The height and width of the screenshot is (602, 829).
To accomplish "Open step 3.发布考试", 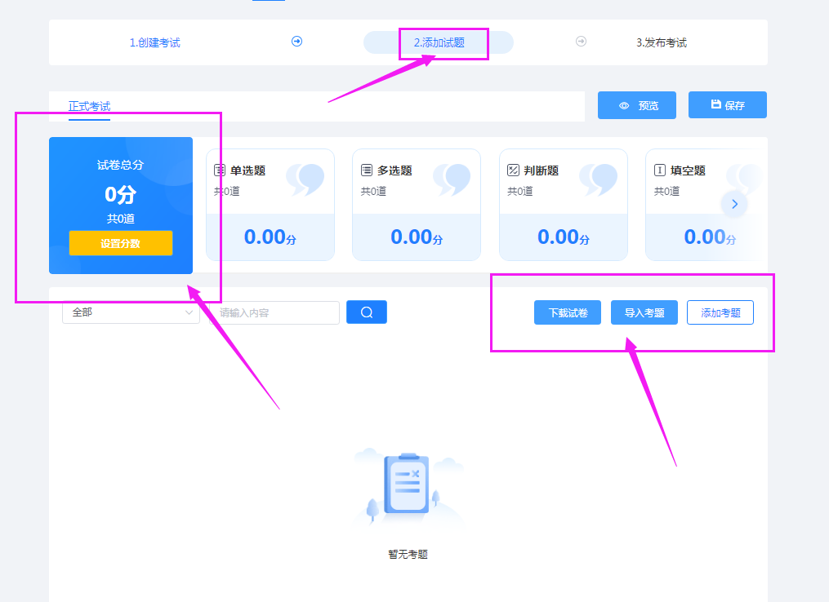I will click(662, 42).
